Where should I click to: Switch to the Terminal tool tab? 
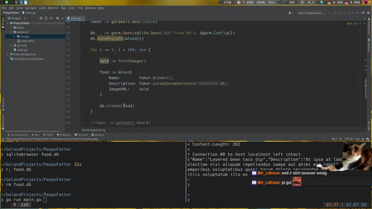click(81, 134)
